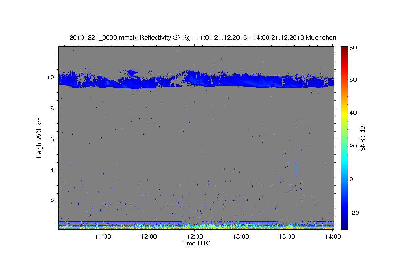This screenshot has height=275, width=413.
Task: Click the colorbar value '20'
Action: point(353,146)
